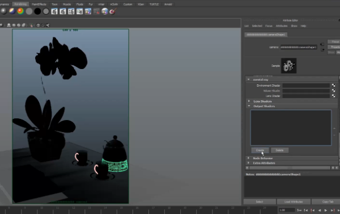Play the animation backwards
The image size is (340, 214).
tap(320, 210)
